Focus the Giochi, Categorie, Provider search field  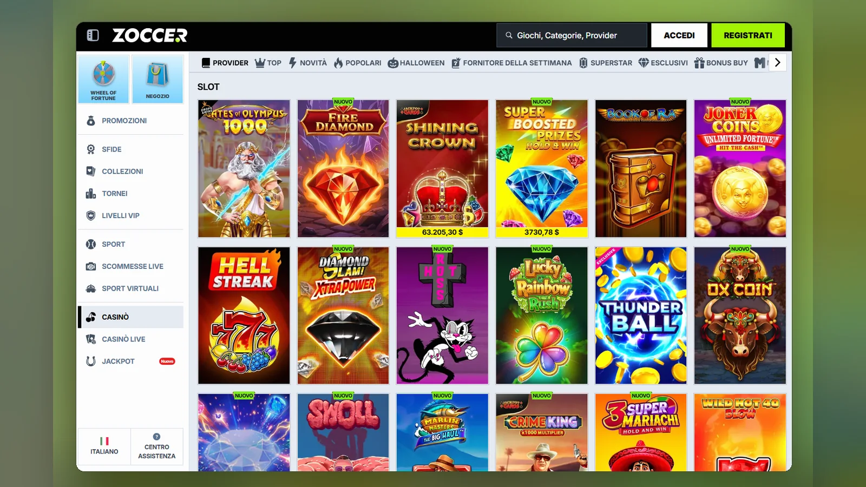point(572,35)
